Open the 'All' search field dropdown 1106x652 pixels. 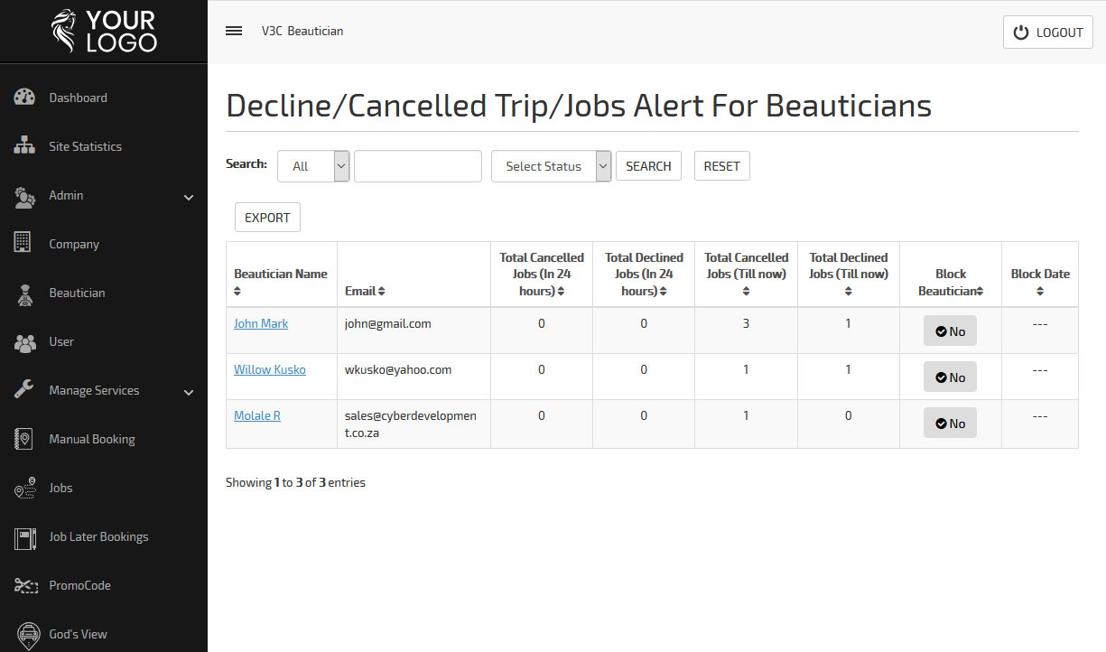pos(313,166)
